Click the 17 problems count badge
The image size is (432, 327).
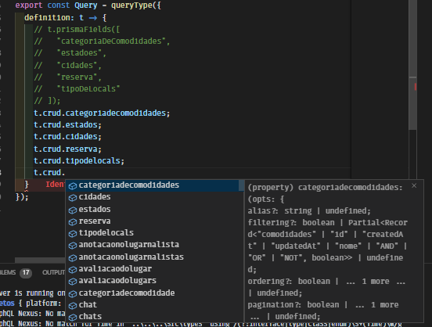point(26,273)
